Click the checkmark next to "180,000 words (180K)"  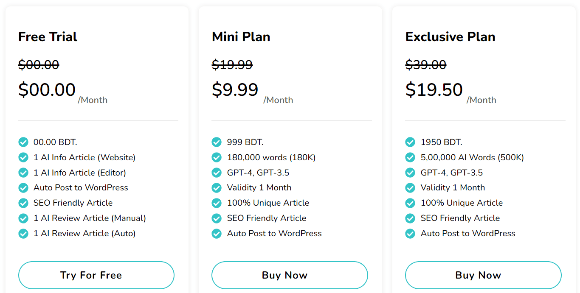[x=217, y=157]
